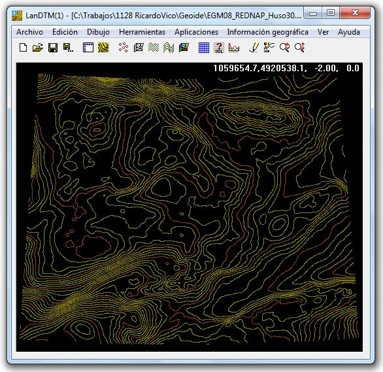This screenshot has width=383, height=372.
Task: Click the triangulation mesh icon
Action: (x=139, y=47)
